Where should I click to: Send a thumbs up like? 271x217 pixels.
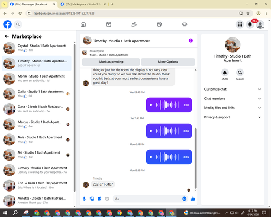193,199
